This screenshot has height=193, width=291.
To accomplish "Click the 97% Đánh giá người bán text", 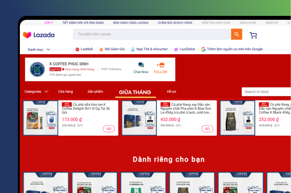I will [x=65, y=75].
